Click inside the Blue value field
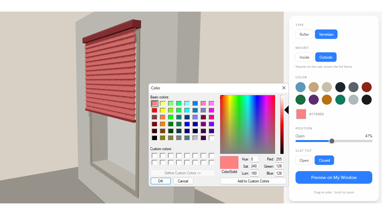The image size is (382, 215). click(x=279, y=173)
